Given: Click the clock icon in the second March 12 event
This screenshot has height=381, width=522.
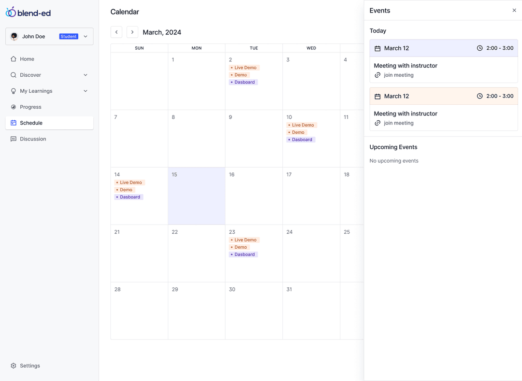Looking at the screenshot, I should (x=480, y=96).
